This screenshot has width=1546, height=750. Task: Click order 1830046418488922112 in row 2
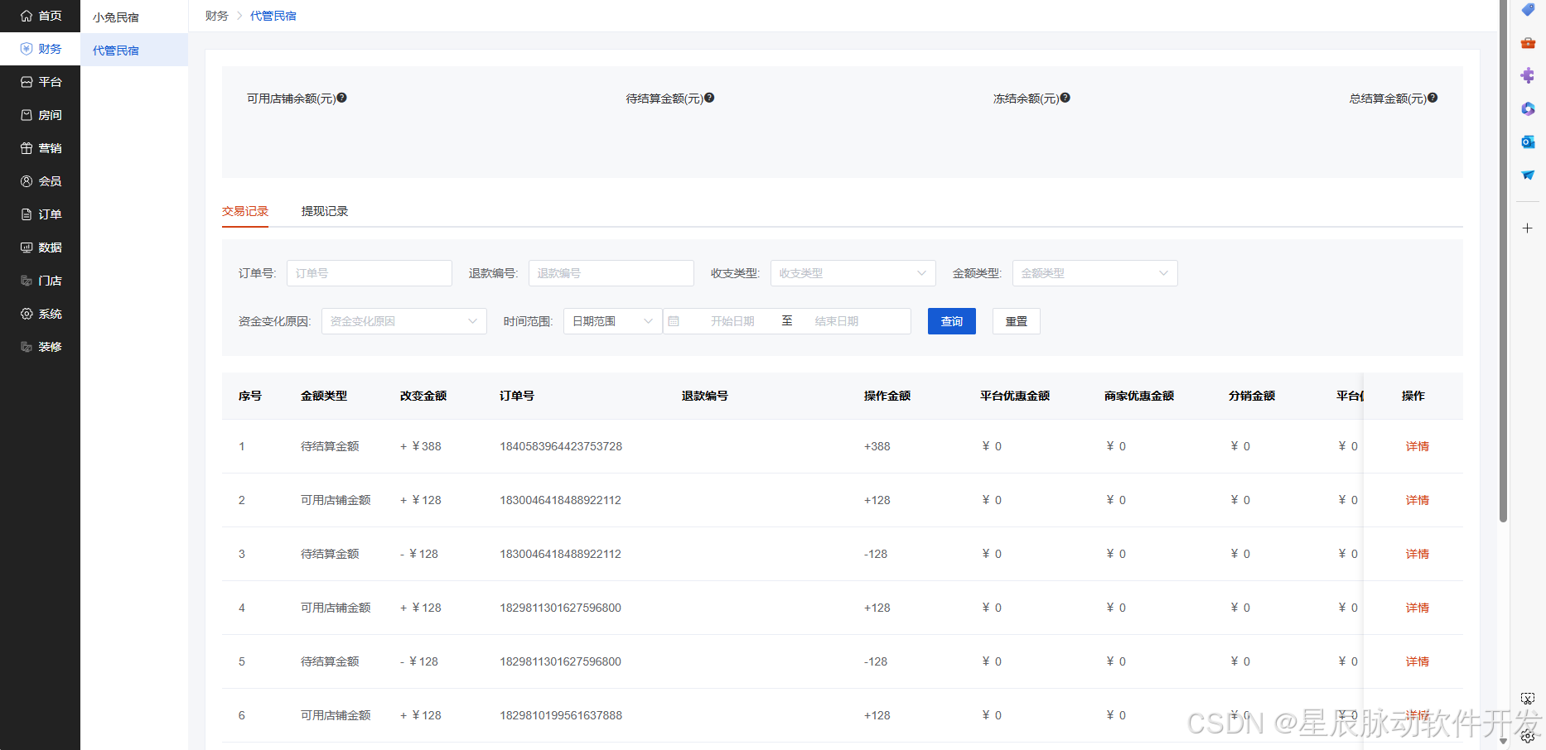[561, 500]
